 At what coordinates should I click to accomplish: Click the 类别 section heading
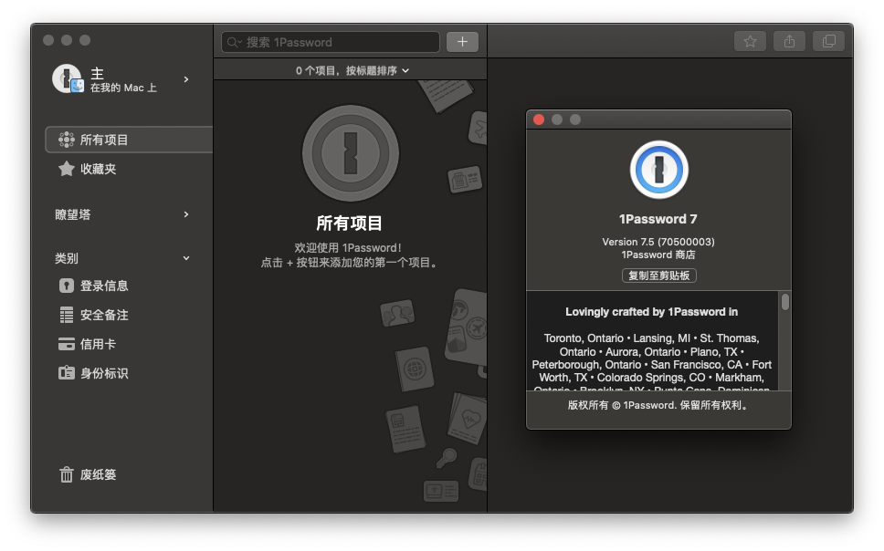coord(67,258)
